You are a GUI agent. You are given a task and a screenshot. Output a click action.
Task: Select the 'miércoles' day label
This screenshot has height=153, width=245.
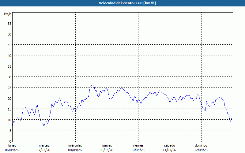point(75,145)
